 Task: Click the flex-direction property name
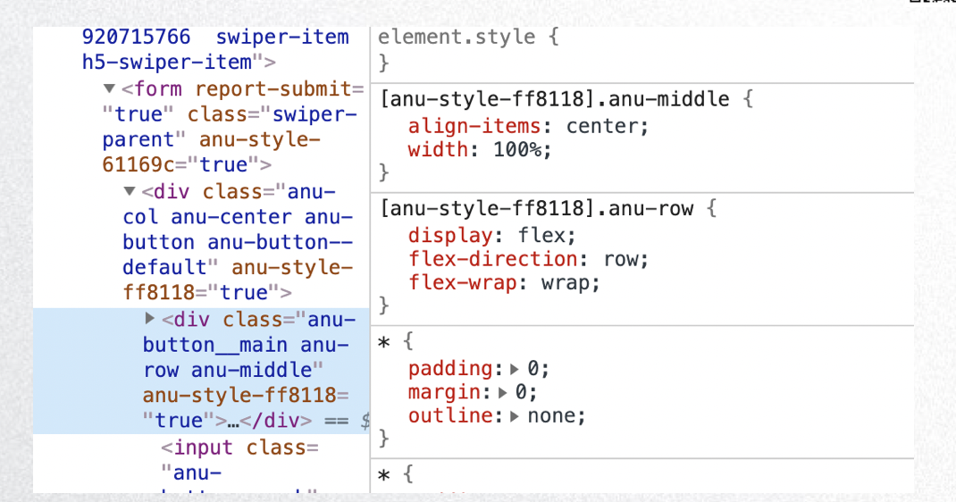[492, 259]
